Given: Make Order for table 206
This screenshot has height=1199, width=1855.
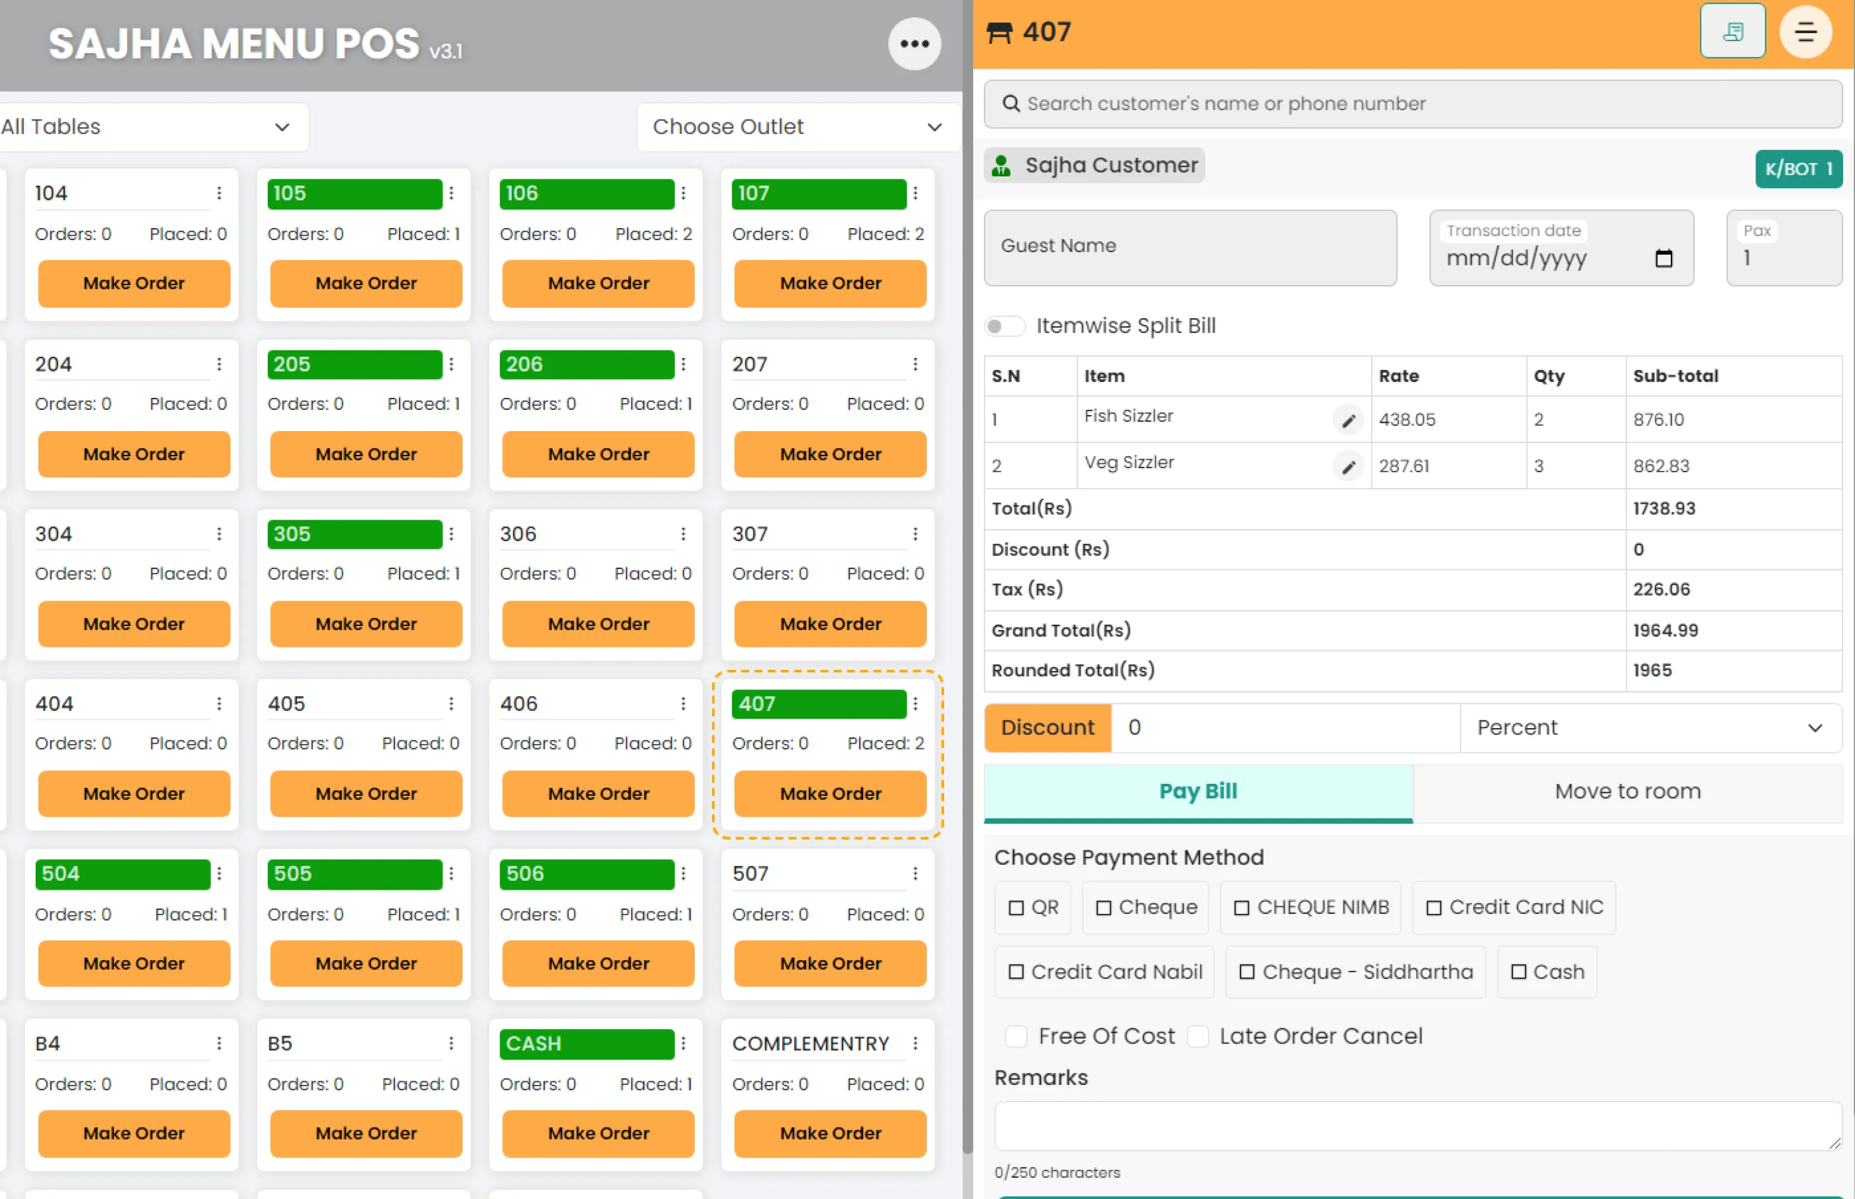Looking at the screenshot, I should point(598,455).
